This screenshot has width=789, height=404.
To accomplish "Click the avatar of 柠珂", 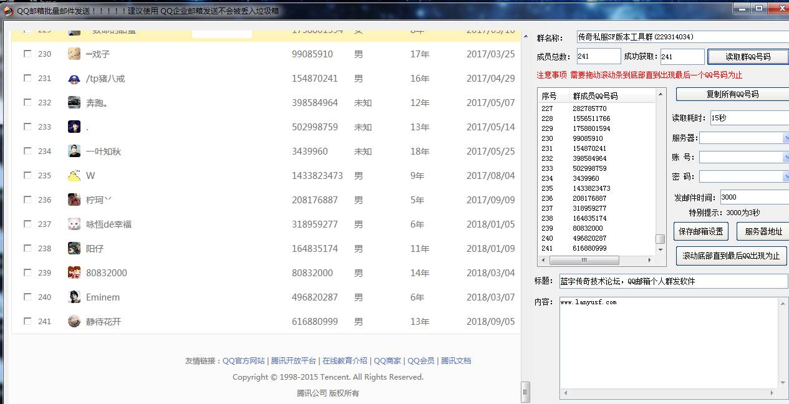I will [x=74, y=200].
